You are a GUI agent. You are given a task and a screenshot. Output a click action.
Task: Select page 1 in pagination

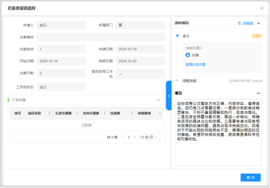click(129, 137)
